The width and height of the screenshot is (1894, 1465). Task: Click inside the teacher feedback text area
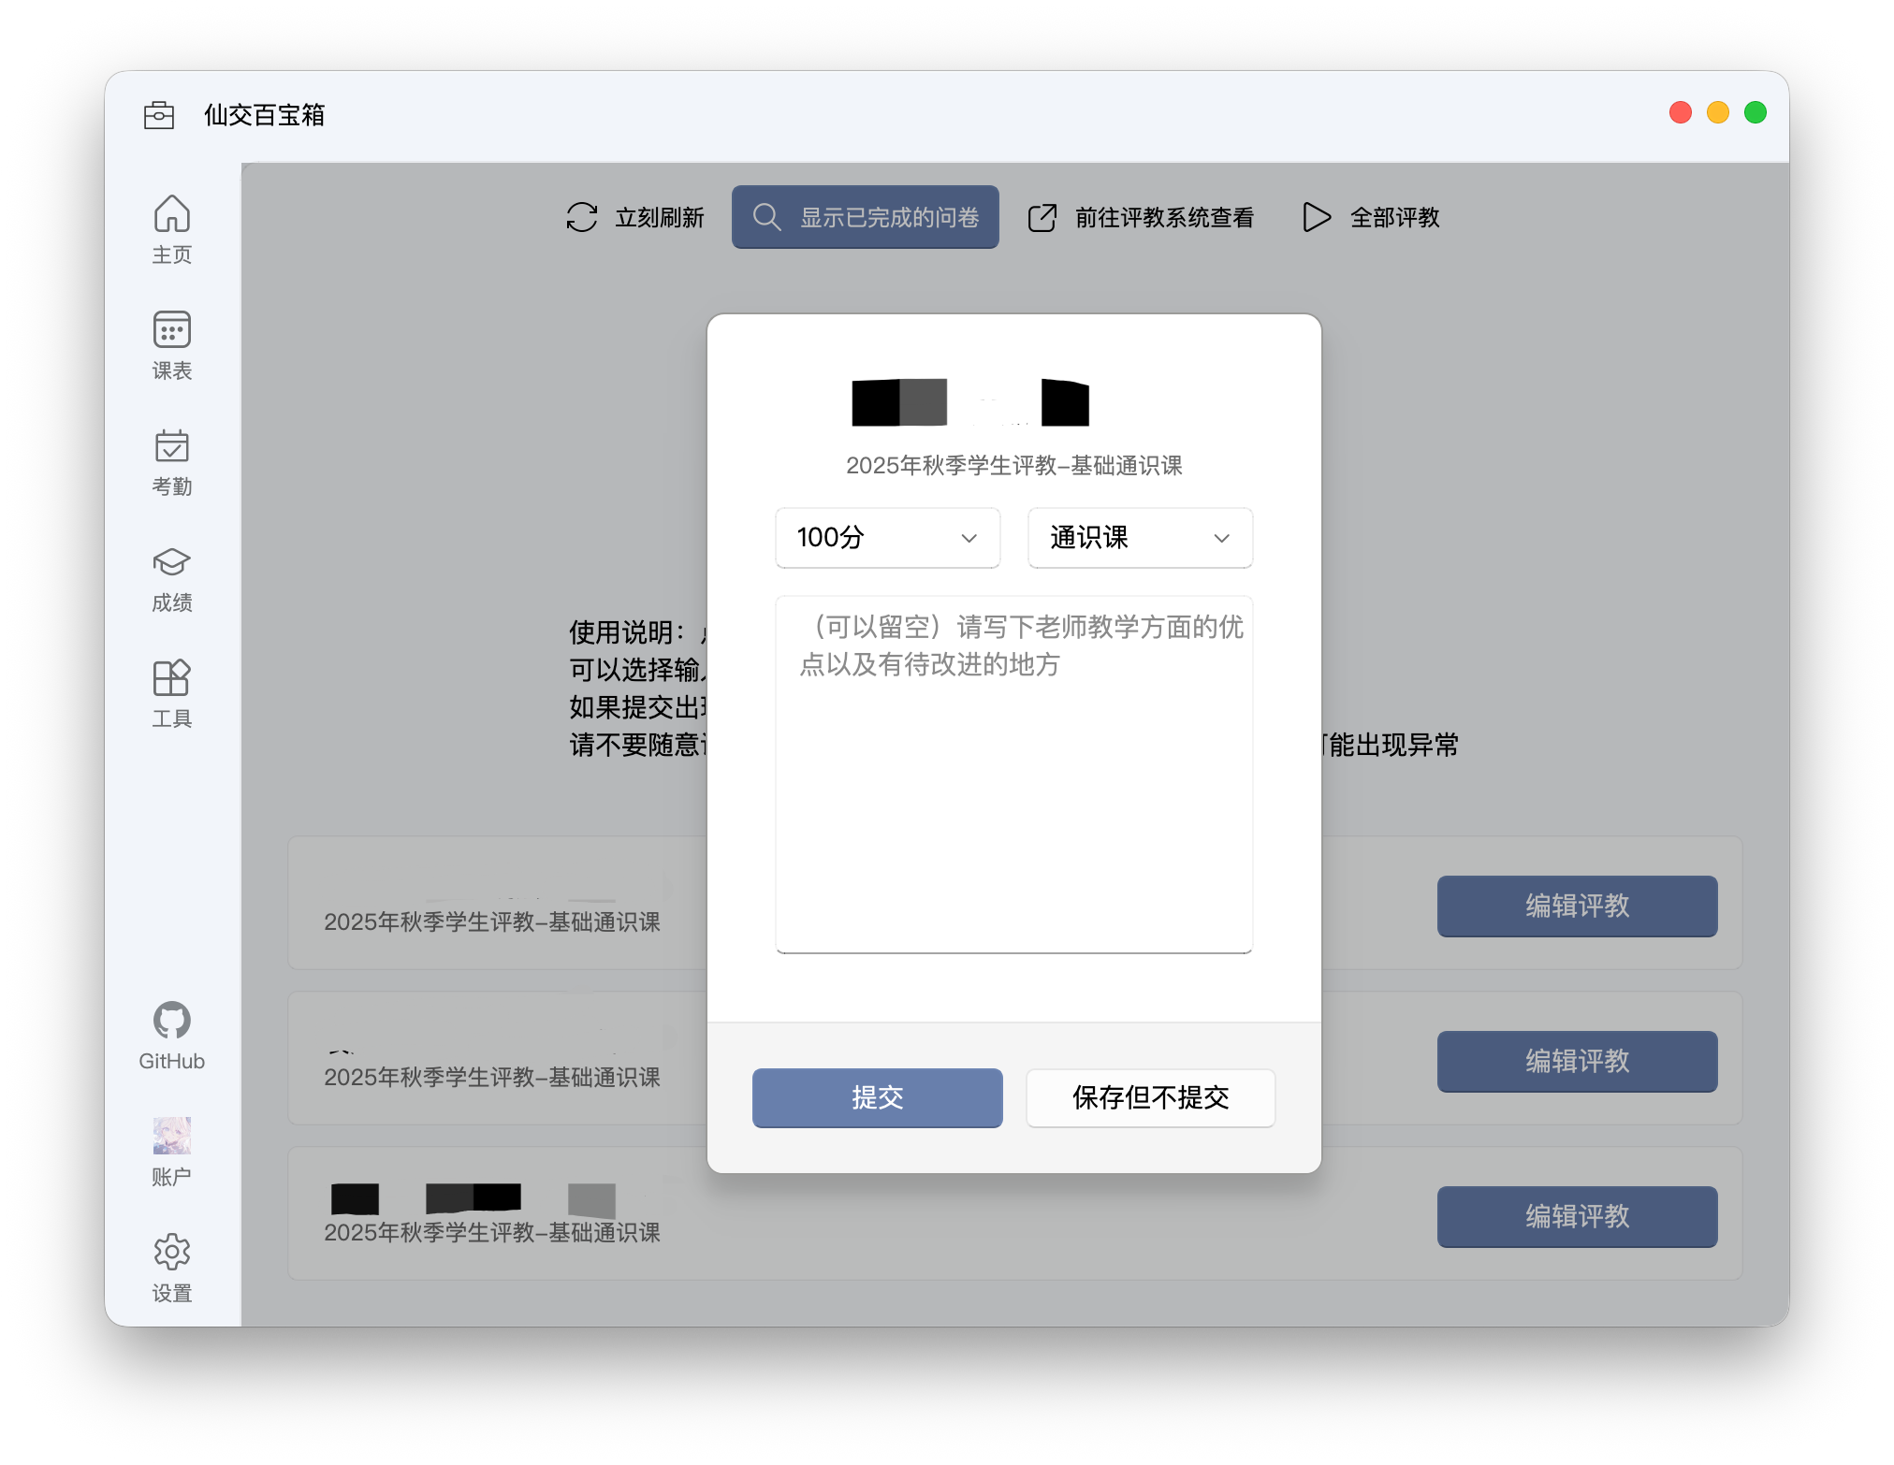click(x=1013, y=772)
